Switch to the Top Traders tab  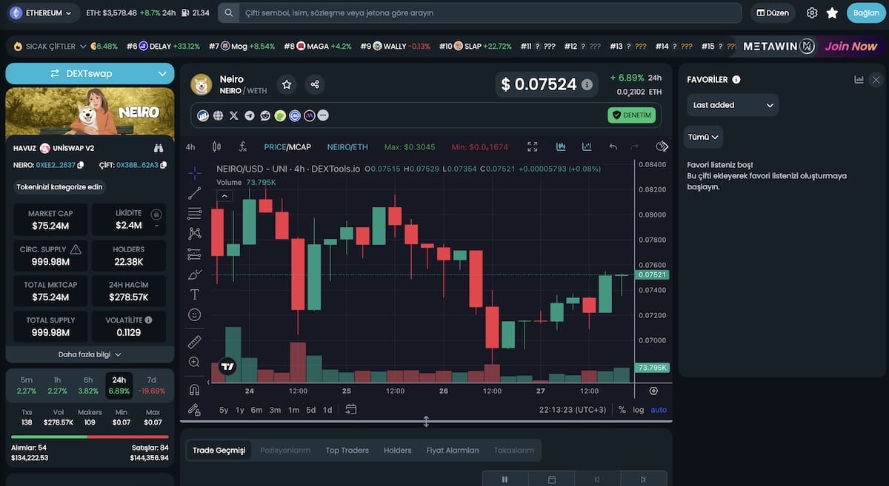(x=347, y=450)
